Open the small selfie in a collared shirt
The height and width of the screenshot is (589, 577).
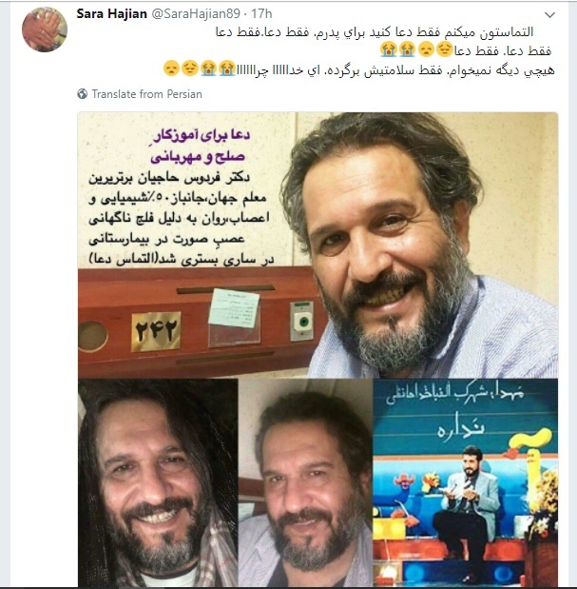(x=305, y=482)
